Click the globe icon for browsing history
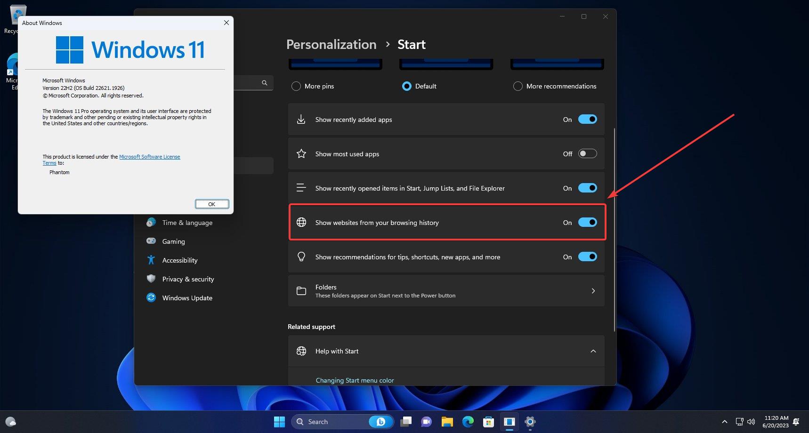This screenshot has width=809, height=433. coord(301,222)
